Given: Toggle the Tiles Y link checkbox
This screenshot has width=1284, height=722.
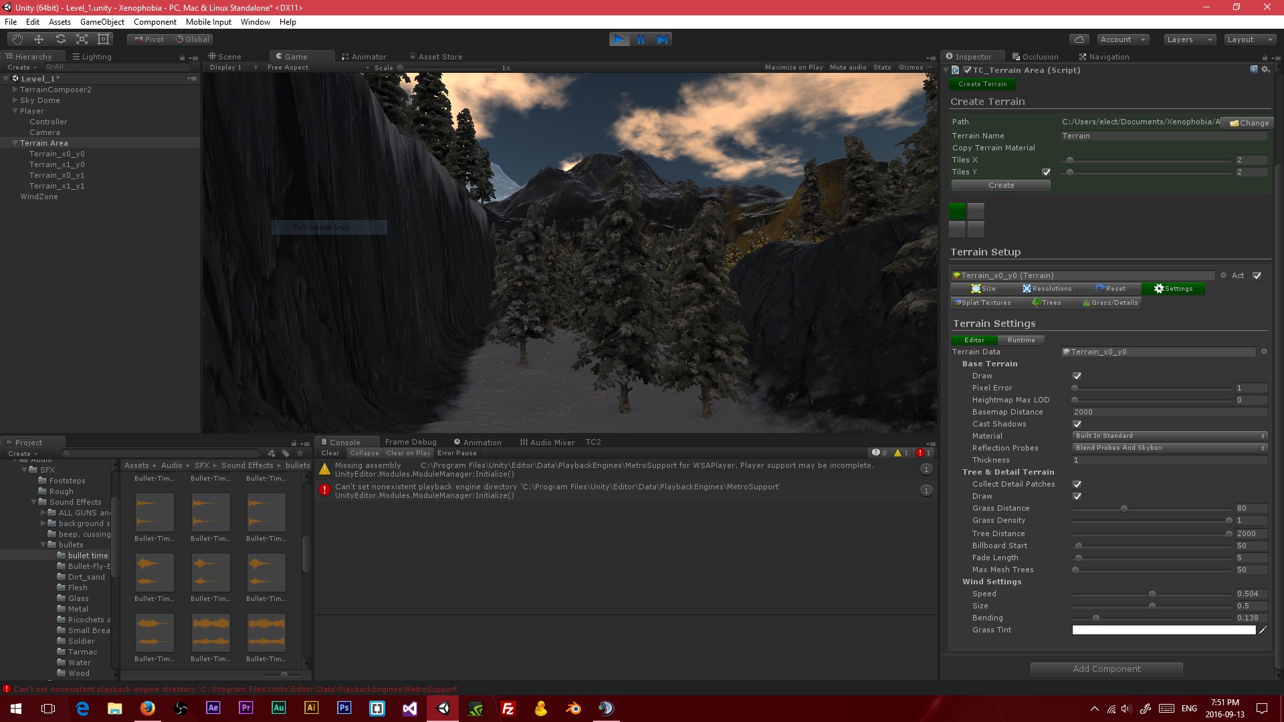Looking at the screenshot, I should pos(1046,172).
